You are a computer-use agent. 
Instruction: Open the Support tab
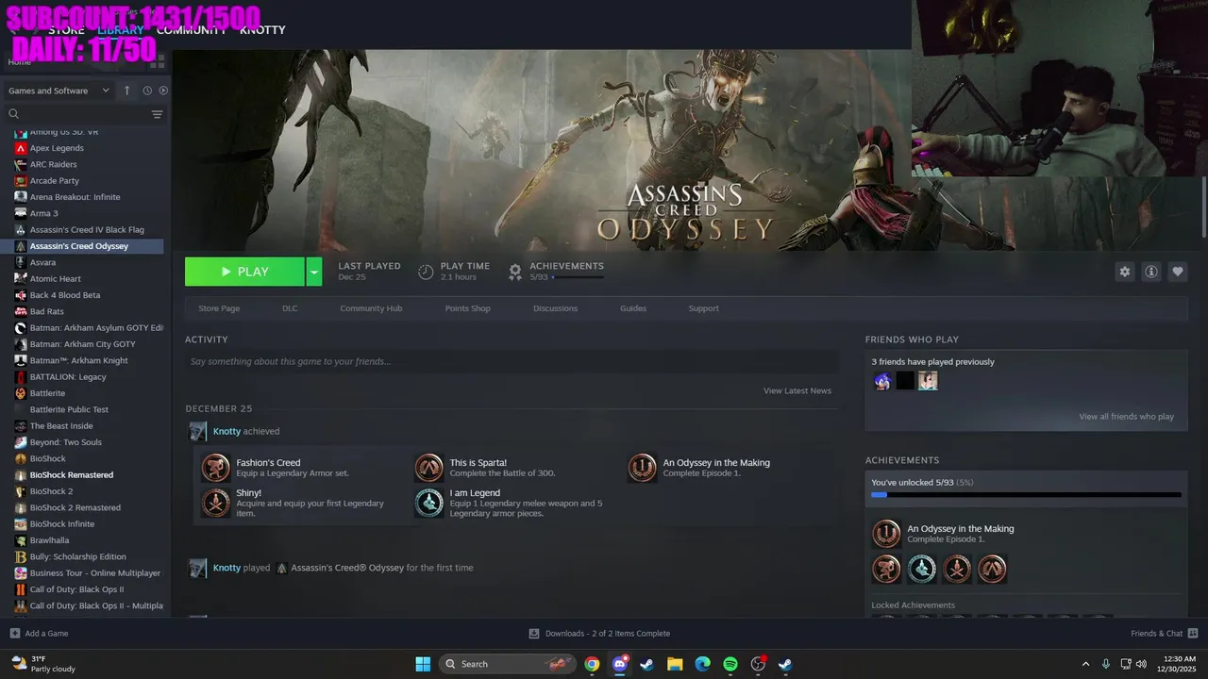coord(703,308)
